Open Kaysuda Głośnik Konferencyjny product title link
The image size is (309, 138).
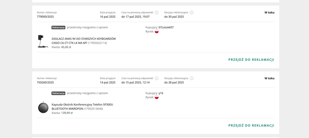click(82, 105)
